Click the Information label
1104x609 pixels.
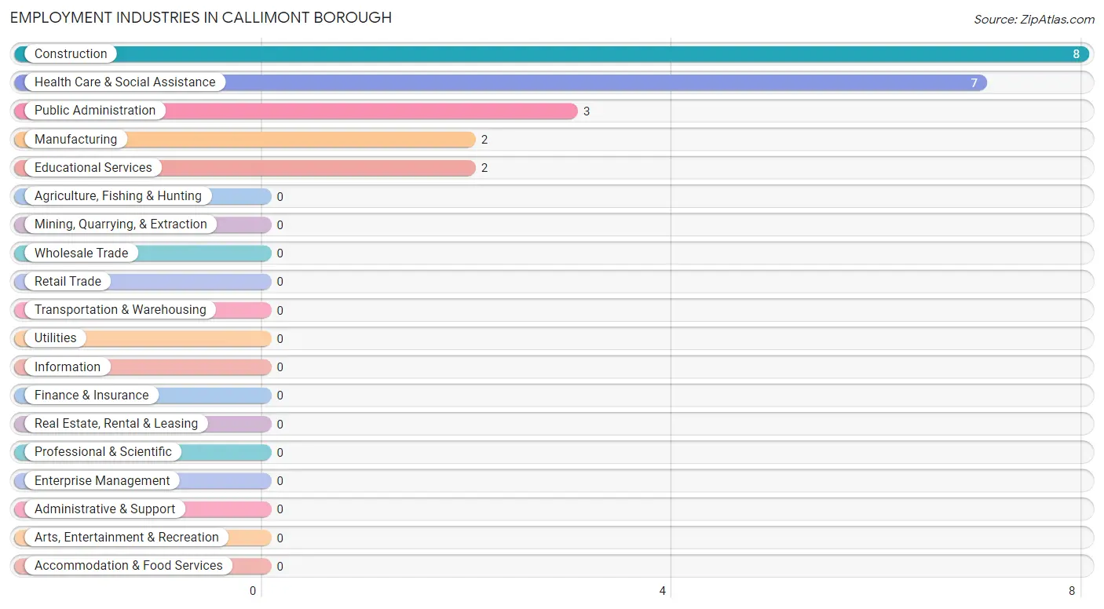pyautogui.click(x=68, y=367)
